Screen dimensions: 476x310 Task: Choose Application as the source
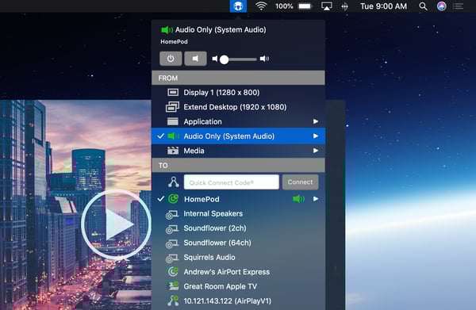(238, 121)
